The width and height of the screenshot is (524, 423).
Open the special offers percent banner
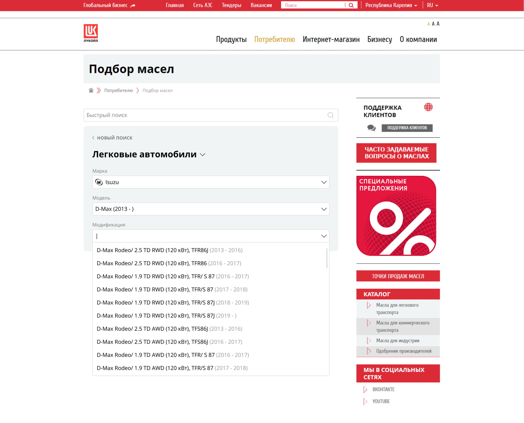pos(396,216)
